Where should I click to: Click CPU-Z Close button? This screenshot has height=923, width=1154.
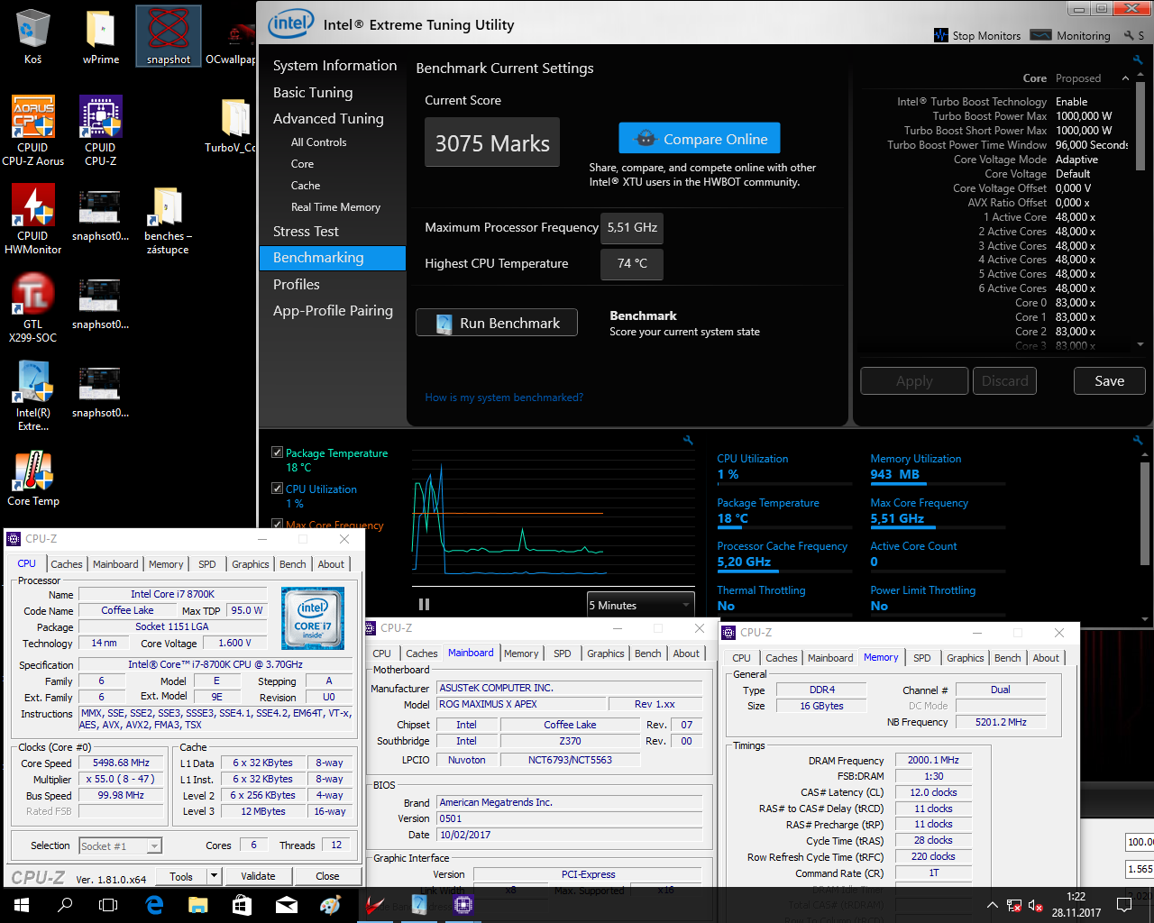[x=327, y=875]
